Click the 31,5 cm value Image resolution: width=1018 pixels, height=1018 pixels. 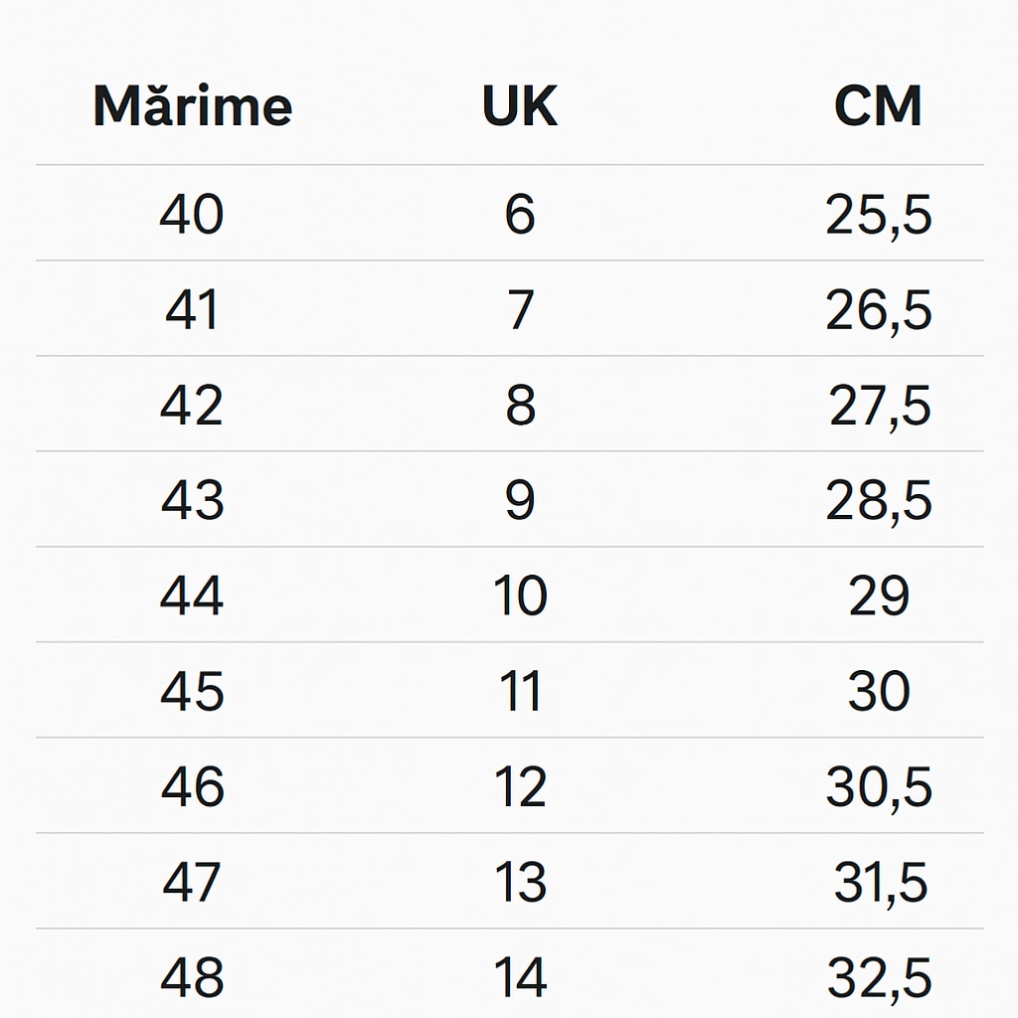(x=880, y=883)
